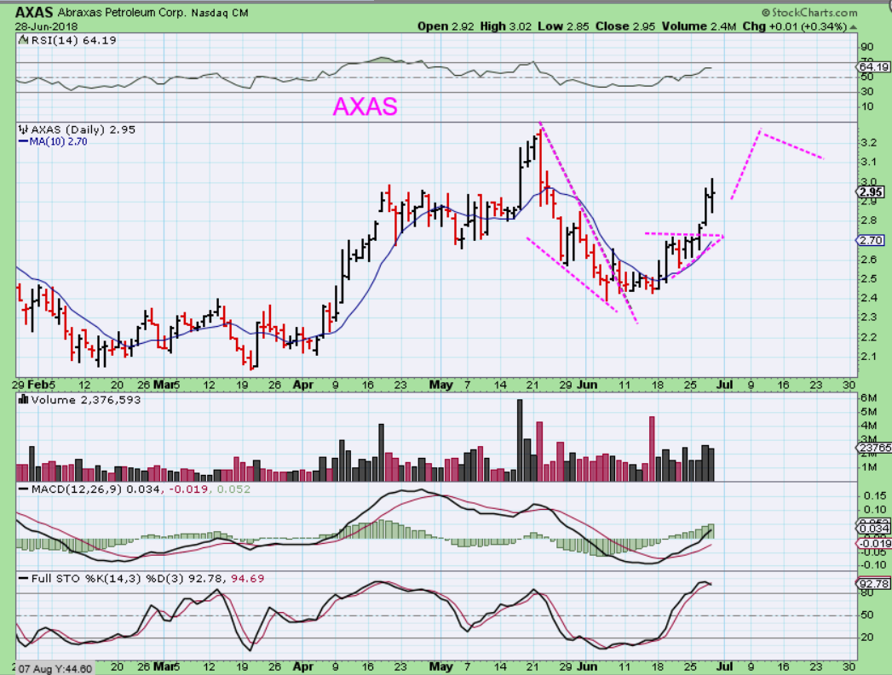Click the 07 Aug Y:44.60 cursor readout
Screen dimensions: 892x675
click(55, 669)
